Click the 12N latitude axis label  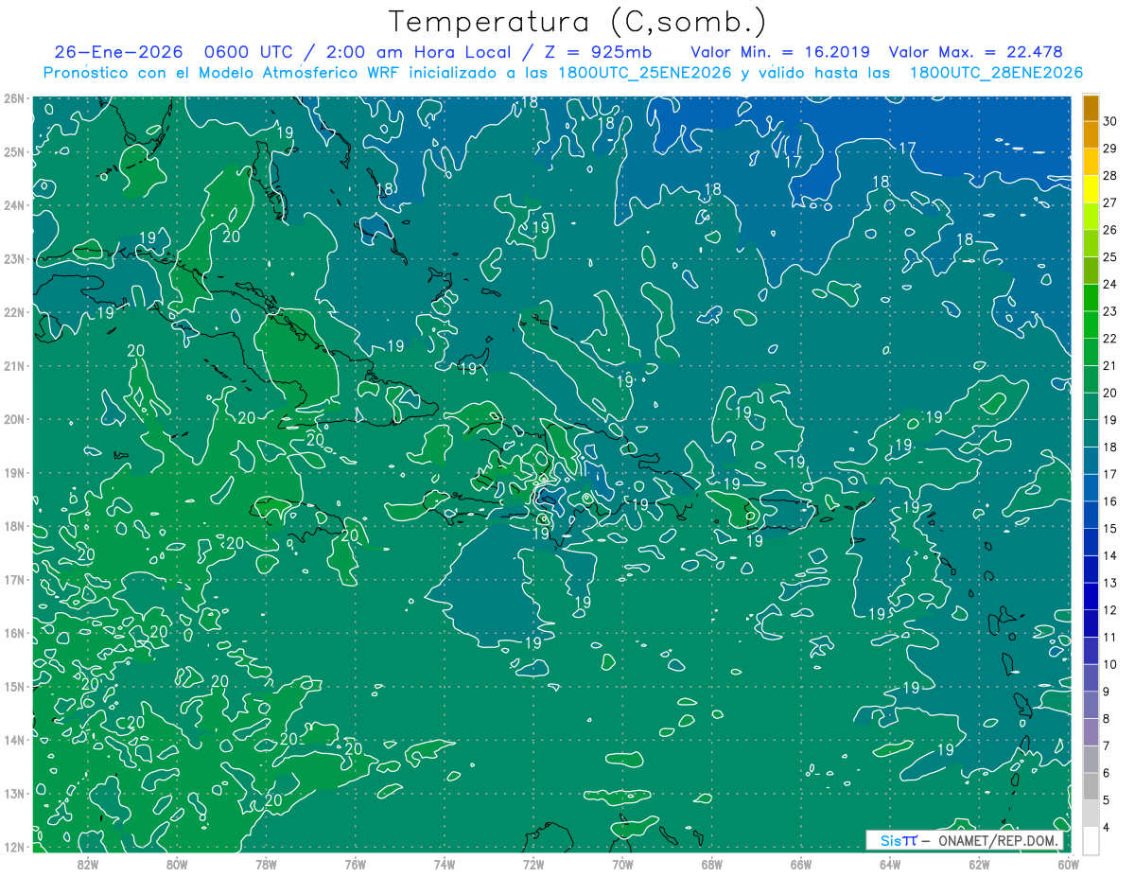pyautogui.click(x=13, y=847)
